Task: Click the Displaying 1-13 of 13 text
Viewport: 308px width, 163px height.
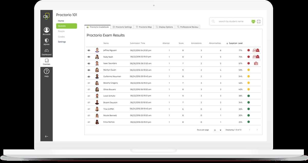Action: click(x=233, y=130)
